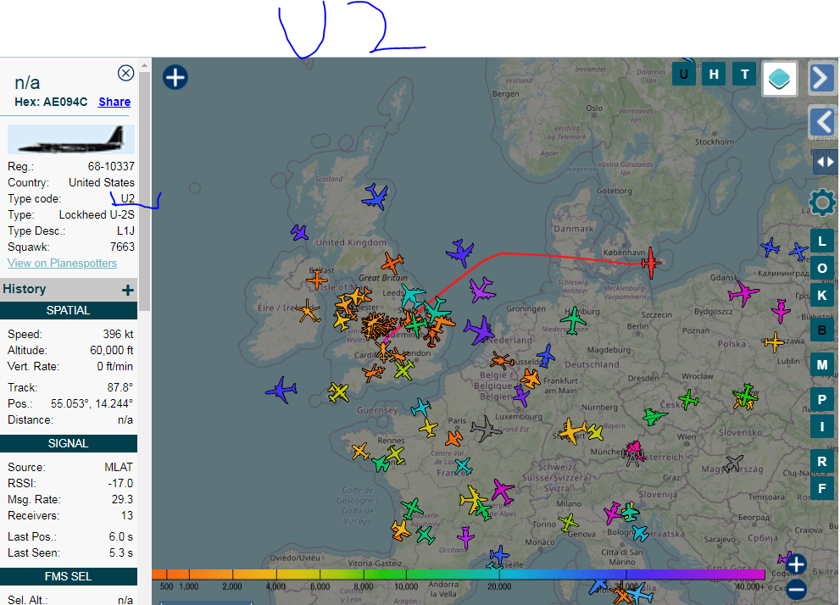The width and height of the screenshot is (840, 605).
Task: Click the speed value 396 kt
Action: click(x=118, y=334)
